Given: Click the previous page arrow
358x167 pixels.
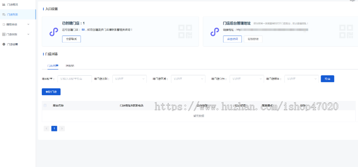Looking at the screenshot, I should (47, 129).
